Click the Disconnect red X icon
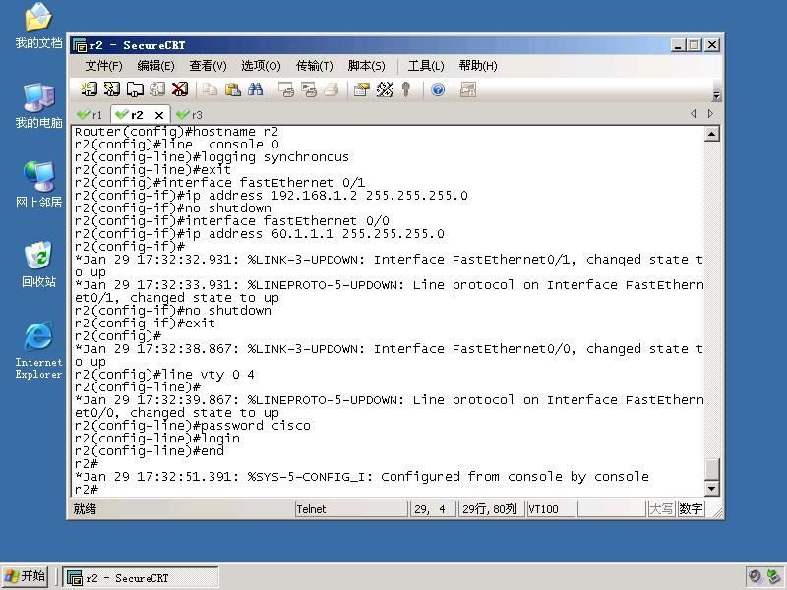Image resolution: width=787 pixels, height=590 pixels. (180, 89)
